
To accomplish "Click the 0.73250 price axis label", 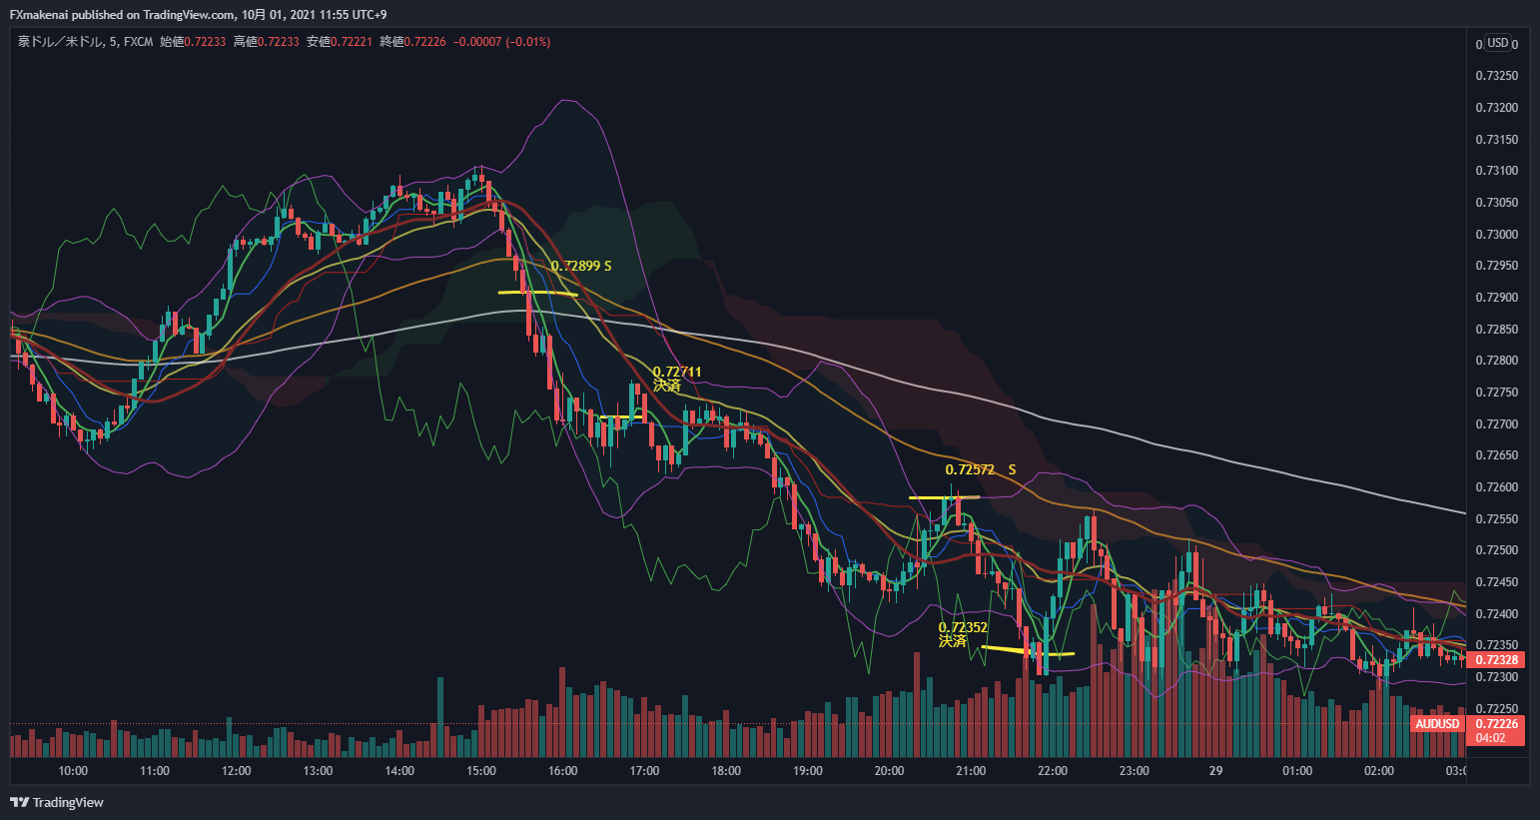I will pyautogui.click(x=1497, y=76).
